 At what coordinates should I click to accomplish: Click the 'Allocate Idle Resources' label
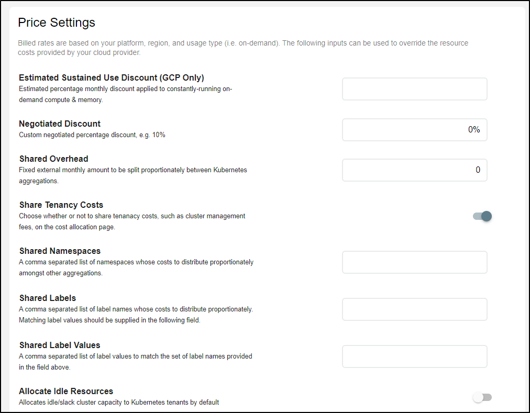pyautogui.click(x=66, y=391)
